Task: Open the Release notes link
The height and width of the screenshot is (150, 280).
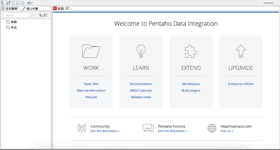Action: tap(141, 97)
